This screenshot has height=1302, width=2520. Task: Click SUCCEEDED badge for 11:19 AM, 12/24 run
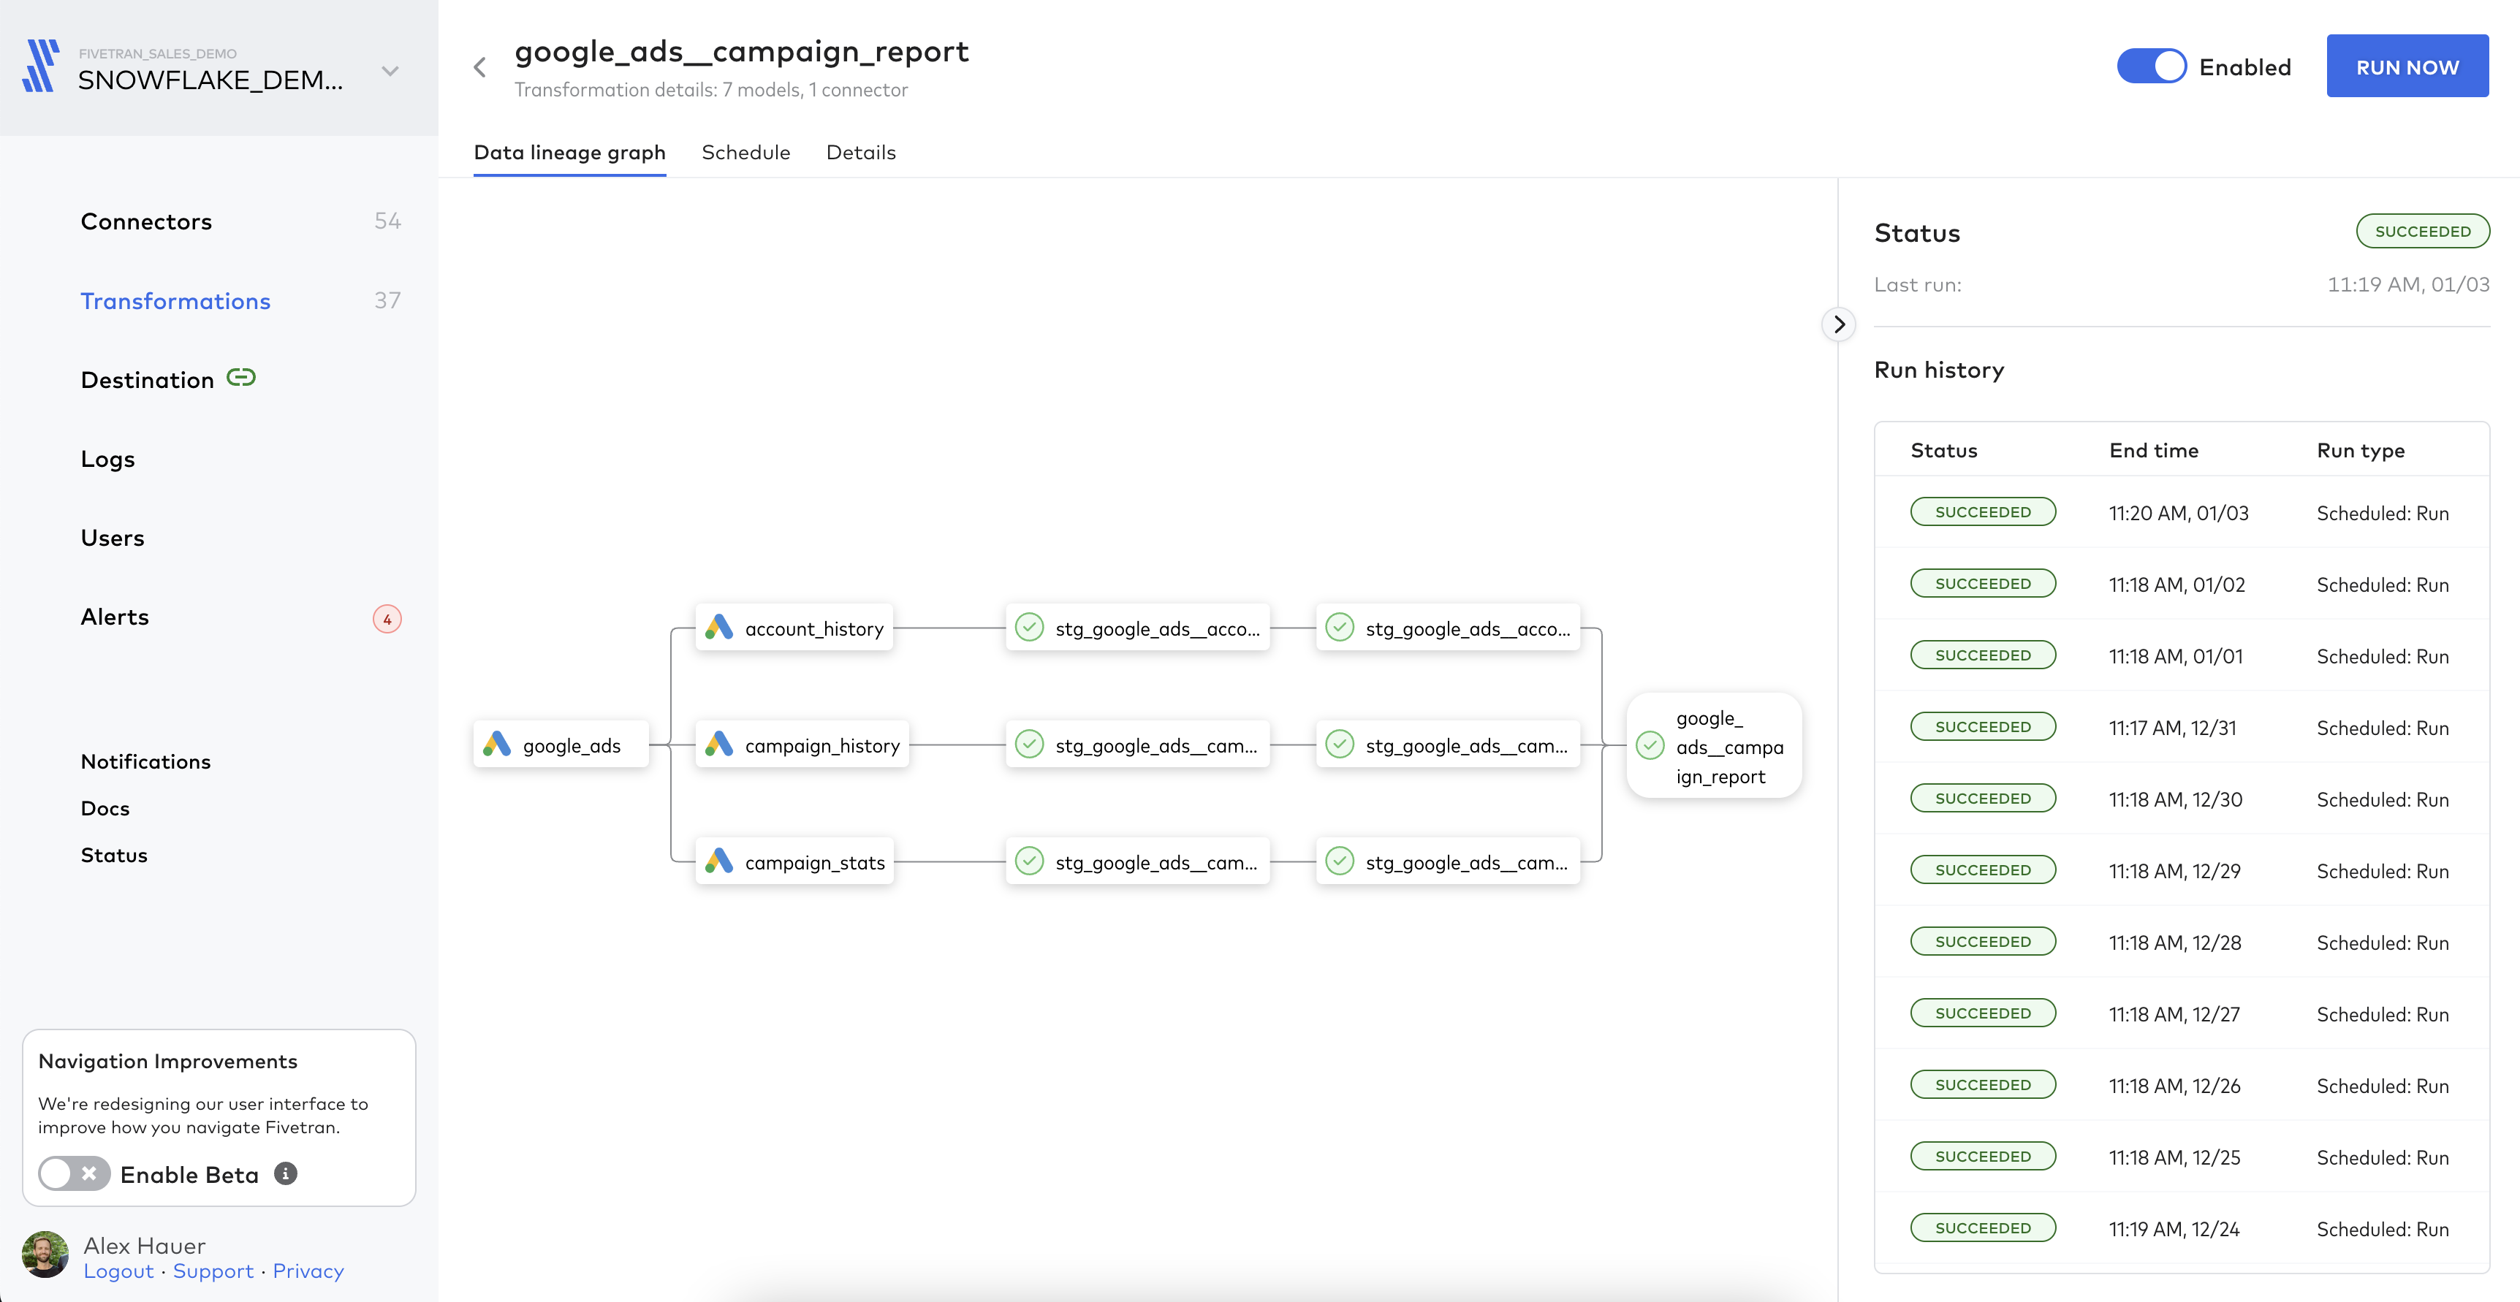1982,1227
